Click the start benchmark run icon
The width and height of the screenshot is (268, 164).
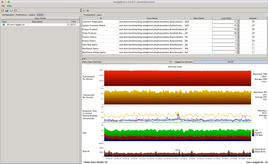pyautogui.click(x=11, y=10)
